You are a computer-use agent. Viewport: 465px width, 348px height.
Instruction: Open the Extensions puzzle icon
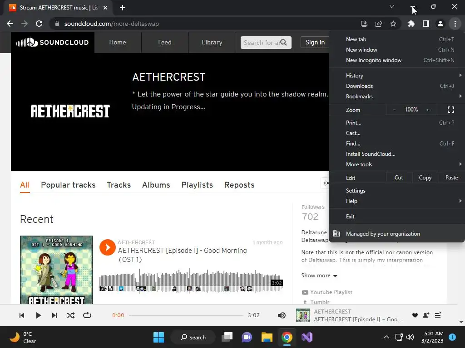coord(411,24)
